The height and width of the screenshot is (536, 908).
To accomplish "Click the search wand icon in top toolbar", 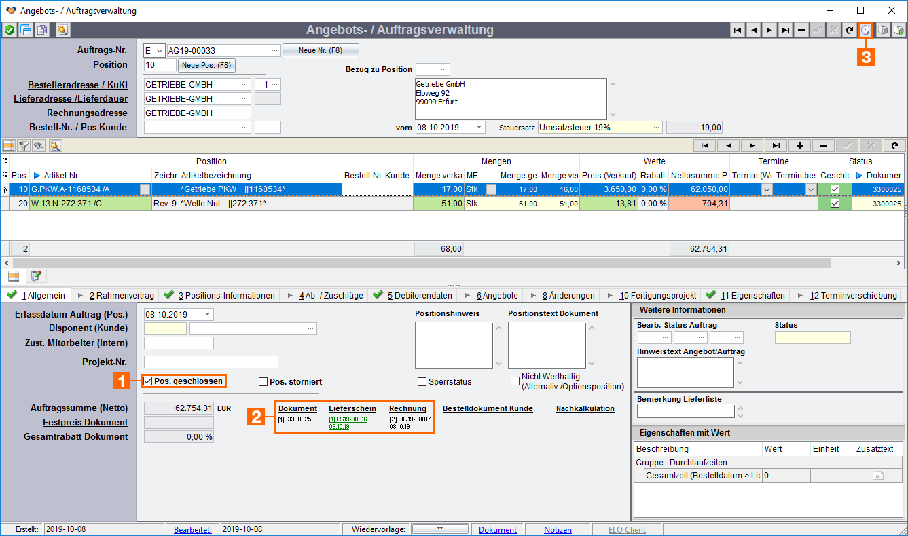I will 62,30.
